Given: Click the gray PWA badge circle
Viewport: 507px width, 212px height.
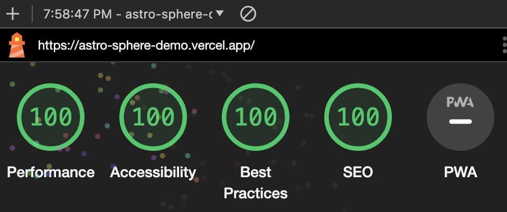Looking at the screenshot, I should pos(461,117).
